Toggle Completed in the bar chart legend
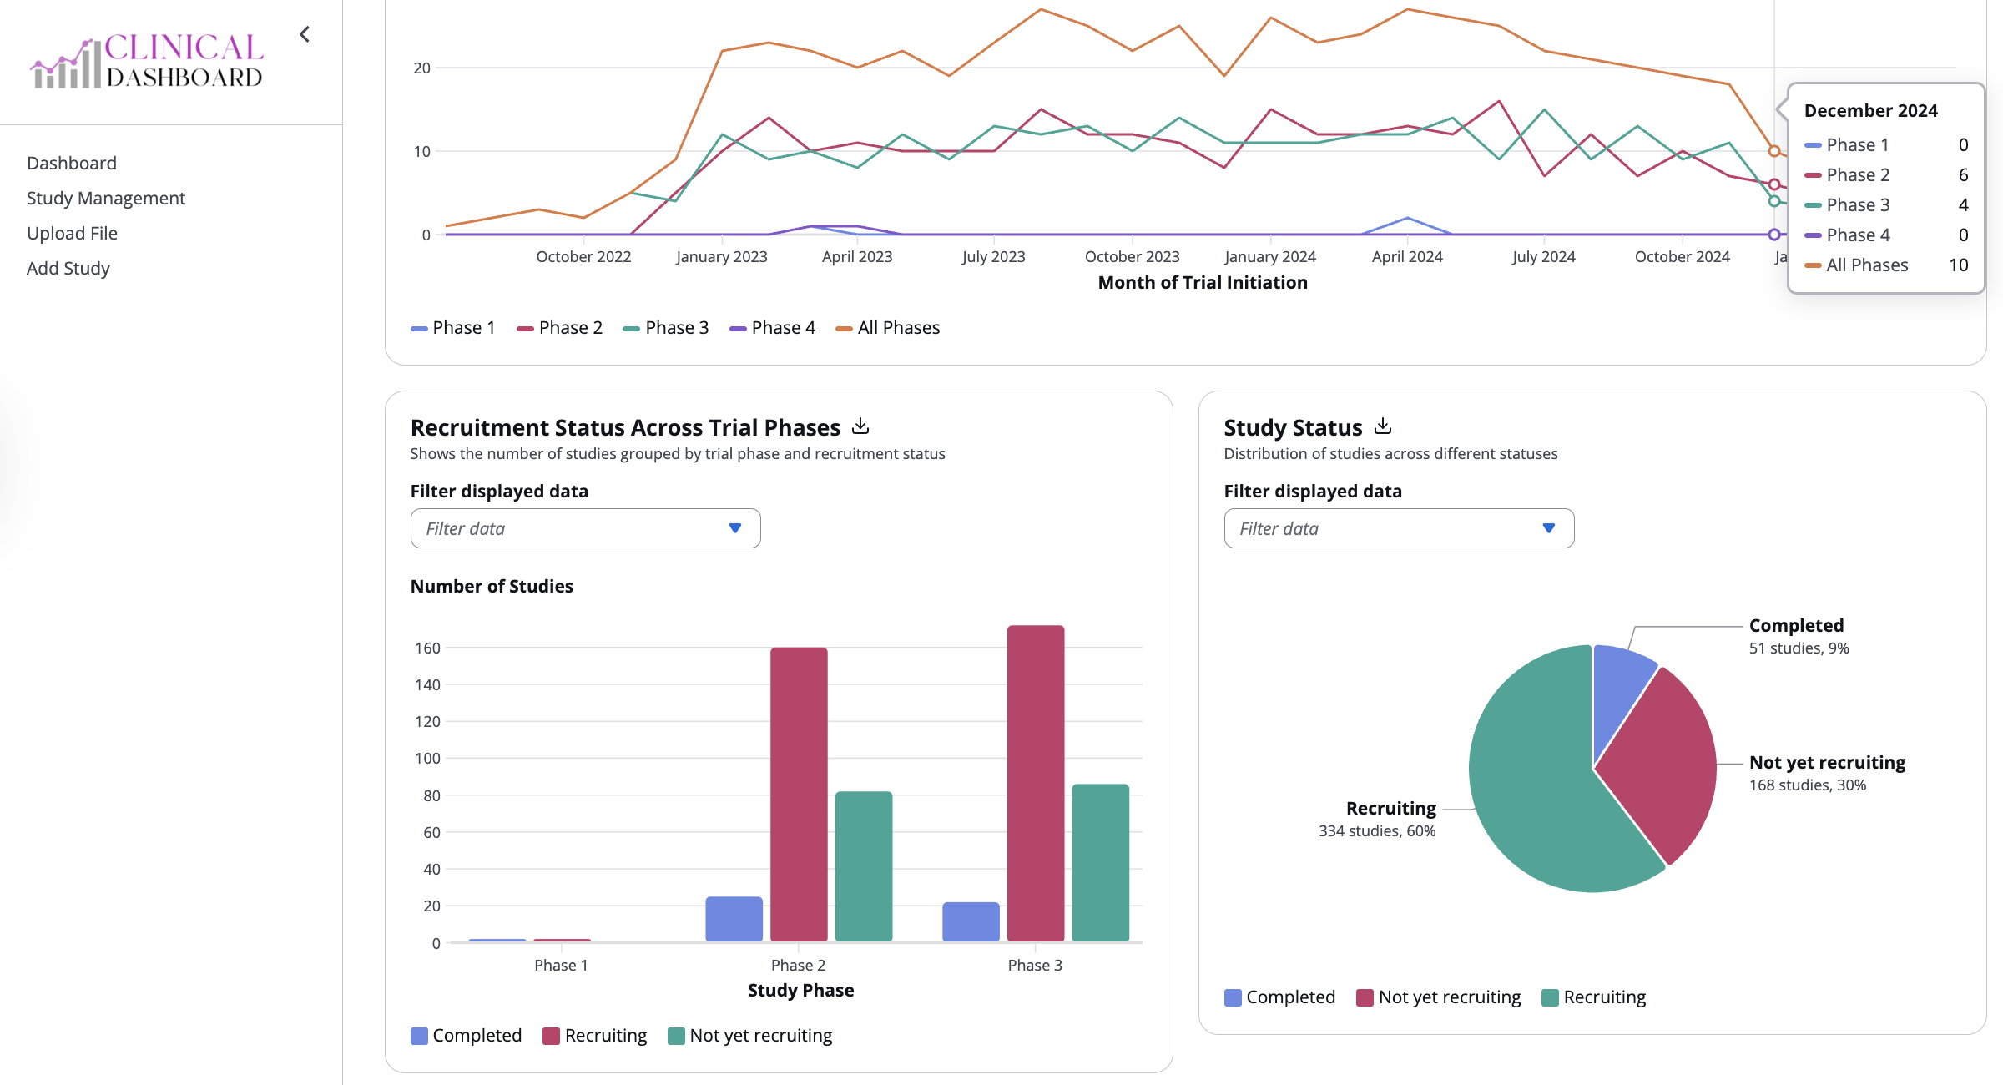Screen dimensions: 2003x1085 pyautogui.click(x=467, y=1036)
